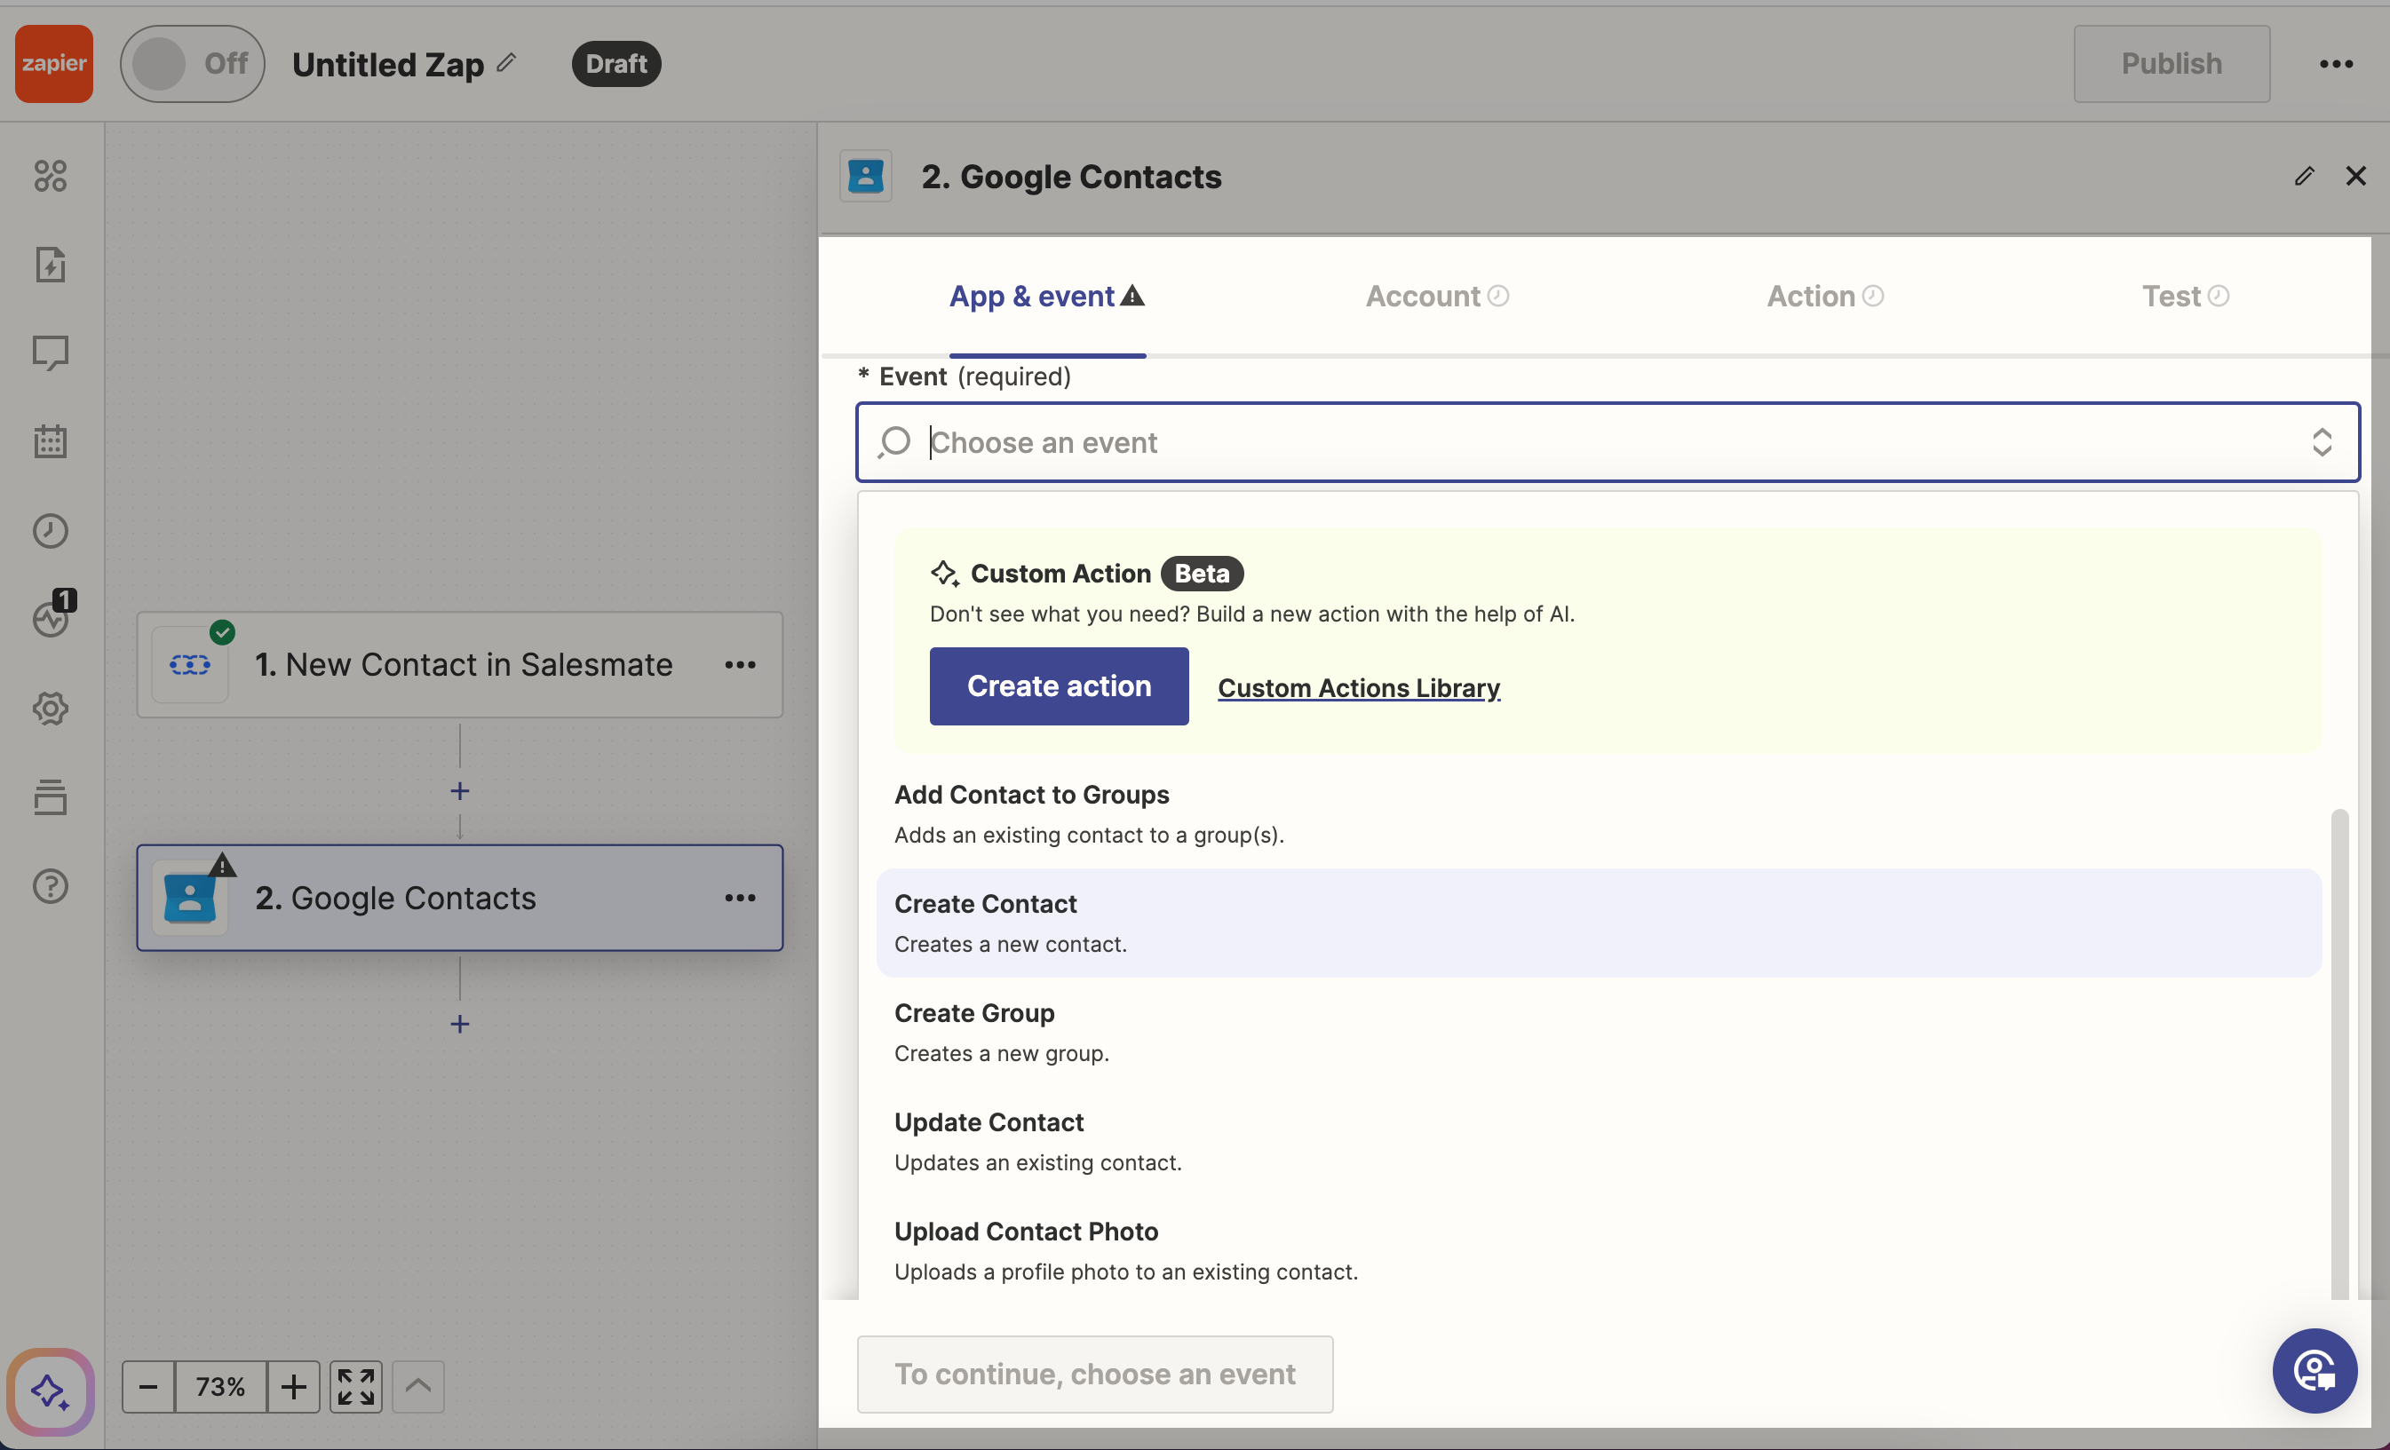
Task: Open the versions stack icon in sidebar
Action: pos(51,797)
